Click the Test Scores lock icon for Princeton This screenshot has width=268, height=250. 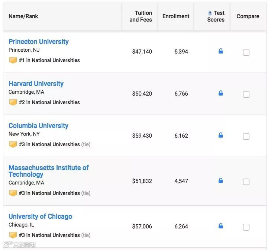[x=220, y=51]
